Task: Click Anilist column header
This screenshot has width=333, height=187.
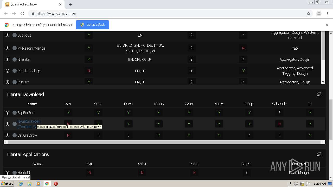Action: click(142, 164)
